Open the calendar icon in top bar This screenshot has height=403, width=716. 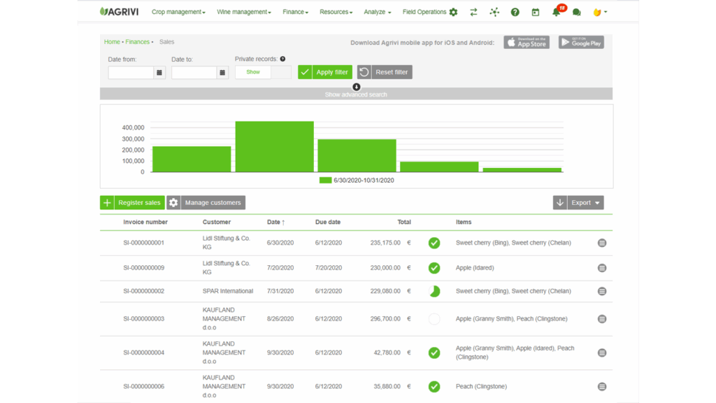pos(536,12)
